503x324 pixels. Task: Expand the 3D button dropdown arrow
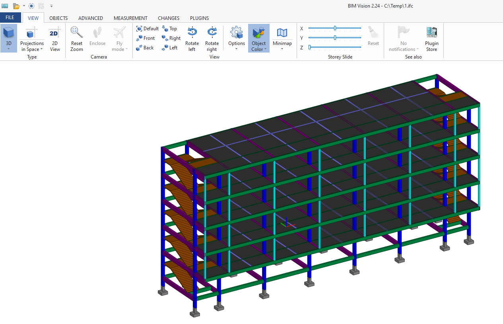(x=8, y=49)
